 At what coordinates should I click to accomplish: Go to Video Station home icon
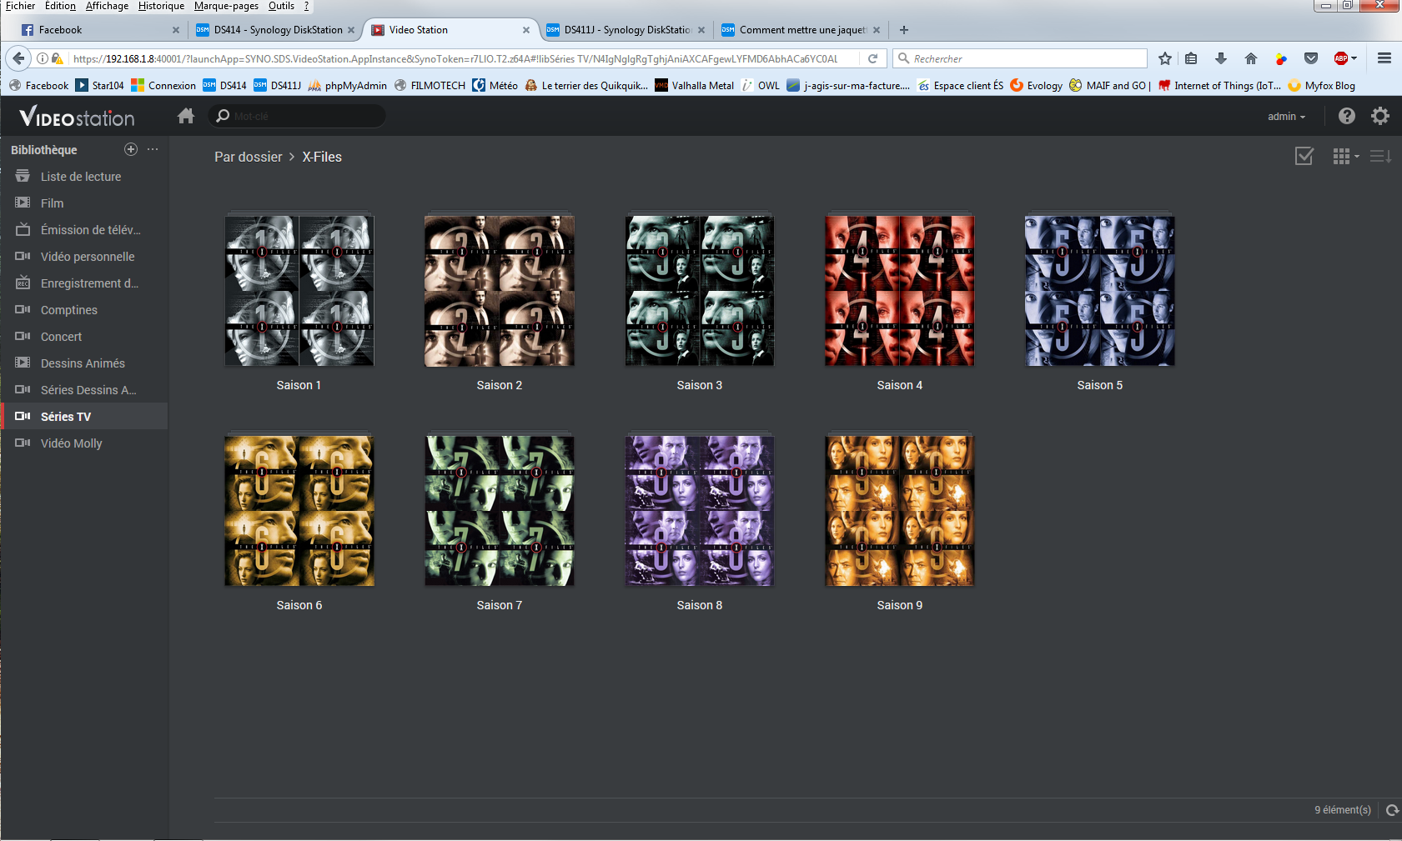(186, 116)
